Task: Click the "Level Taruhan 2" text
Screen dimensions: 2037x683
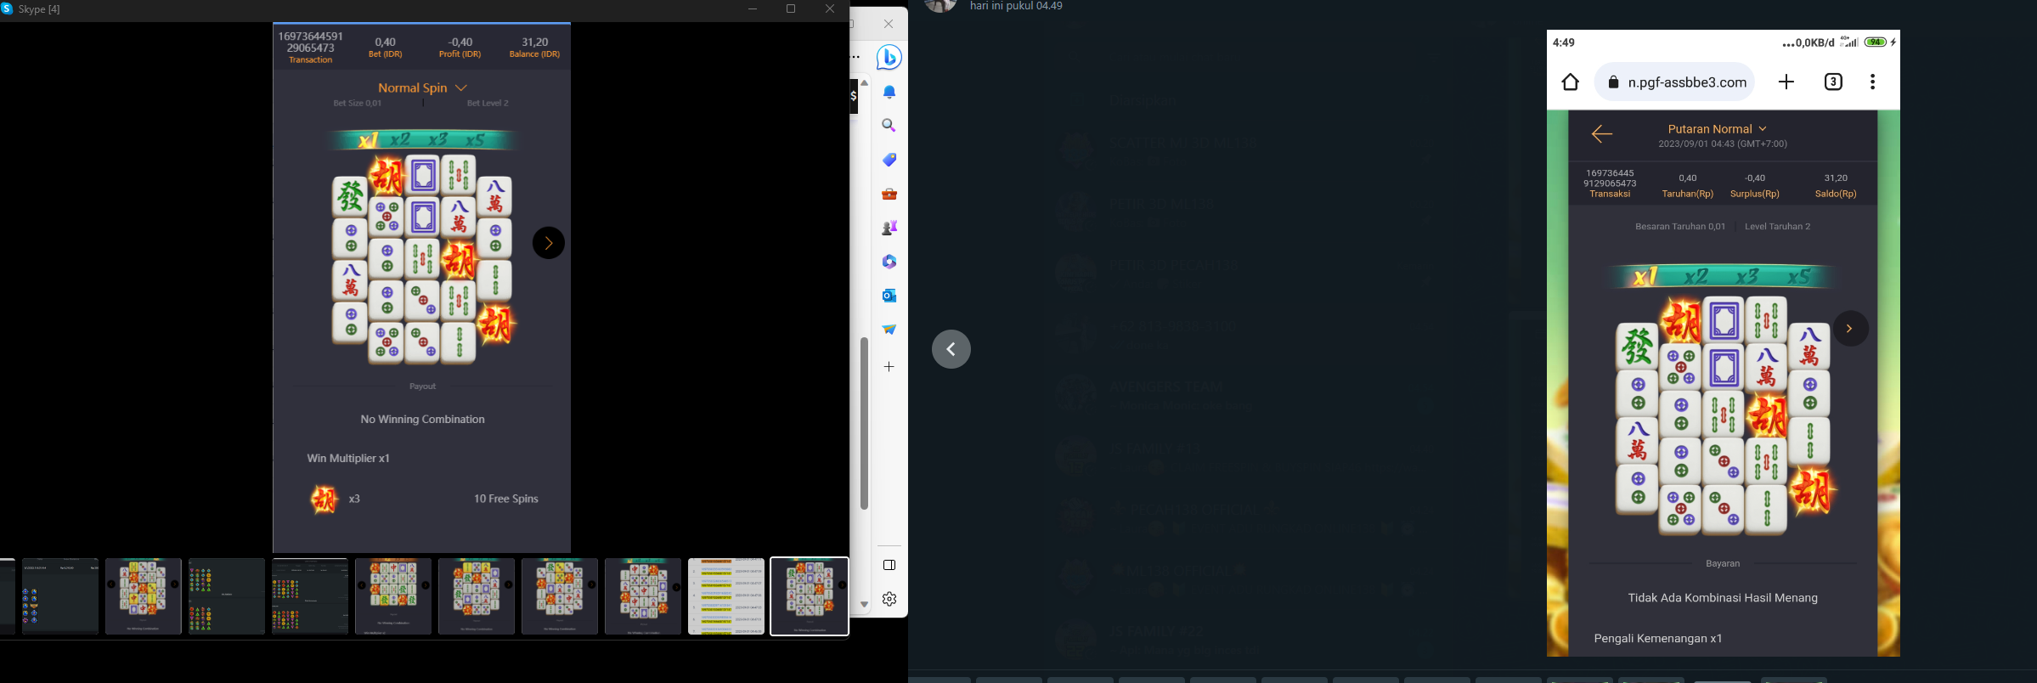Action: 1777,227
